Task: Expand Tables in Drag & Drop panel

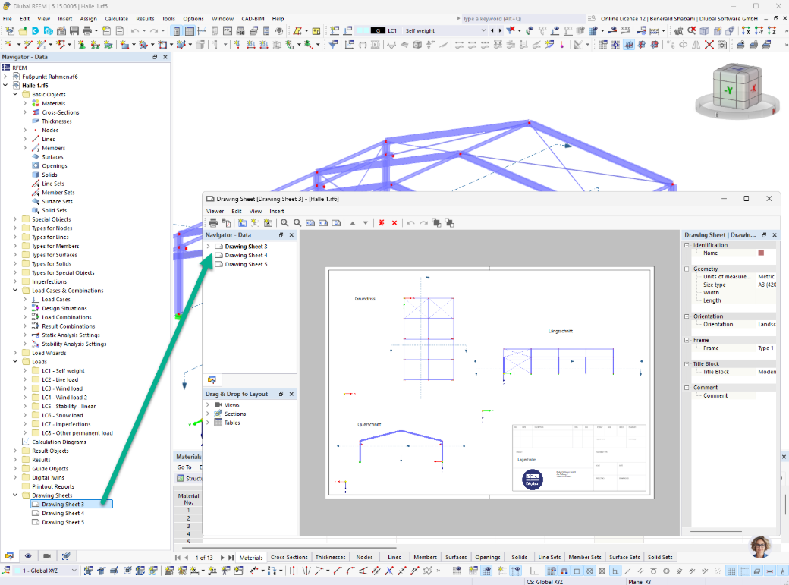Action: pyautogui.click(x=209, y=423)
